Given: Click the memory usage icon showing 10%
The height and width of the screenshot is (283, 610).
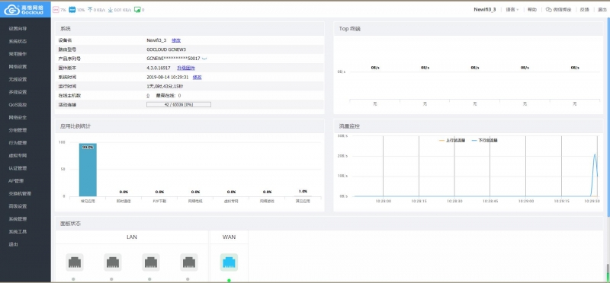Looking at the screenshot, I should (x=72, y=10).
